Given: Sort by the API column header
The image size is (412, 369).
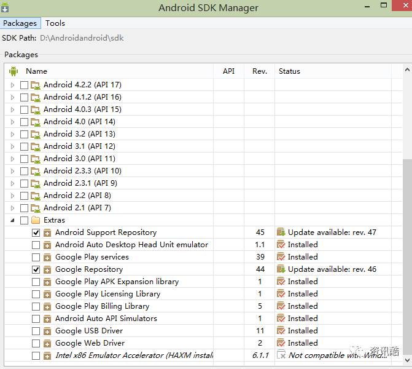Looking at the screenshot, I should (x=228, y=71).
